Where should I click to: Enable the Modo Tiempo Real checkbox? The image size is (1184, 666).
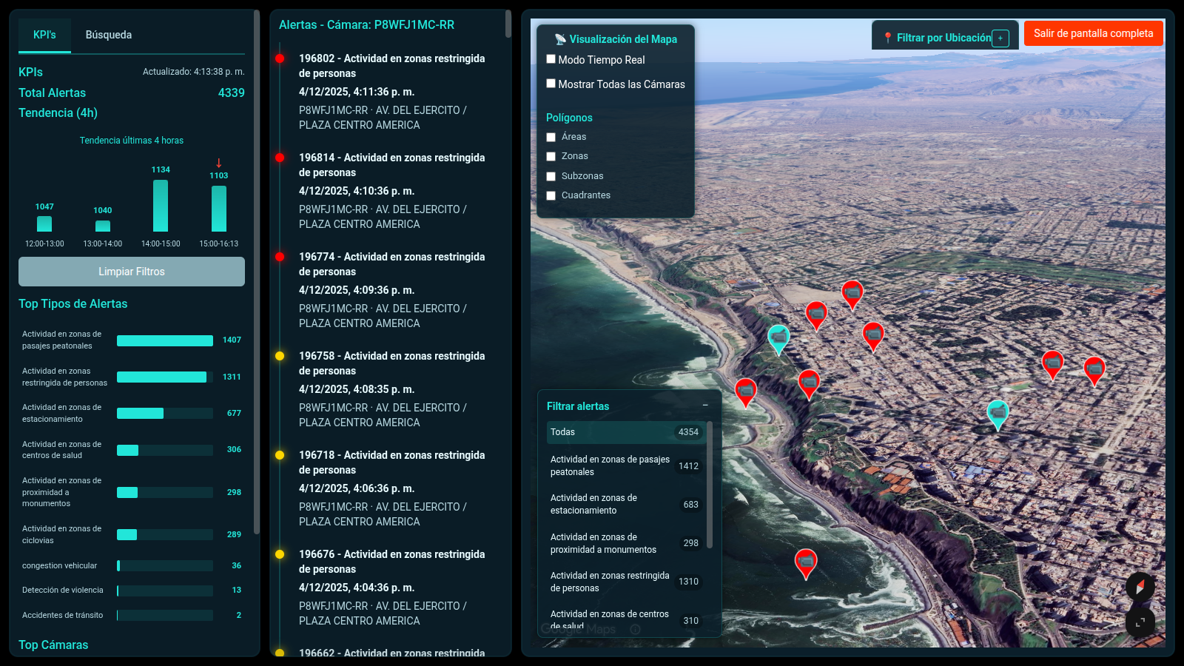[551, 59]
